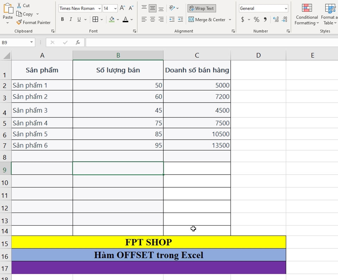Toggle Wrap Text option
This screenshot has height=280, width=338.
pos(201,8)
